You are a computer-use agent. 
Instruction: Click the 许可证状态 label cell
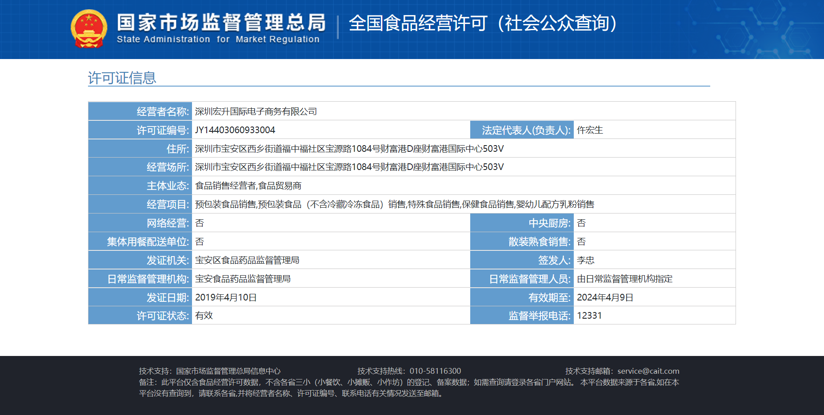[140, 316]
